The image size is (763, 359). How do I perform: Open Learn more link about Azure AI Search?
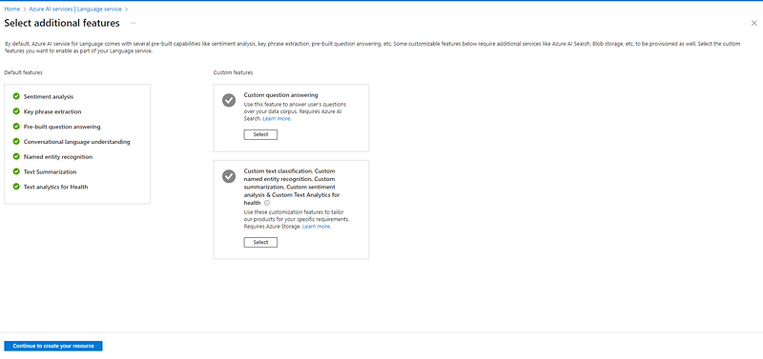click(277, 118)
